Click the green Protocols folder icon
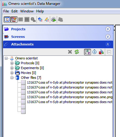This screenshot has height=137, width=120. pos(18,63)
